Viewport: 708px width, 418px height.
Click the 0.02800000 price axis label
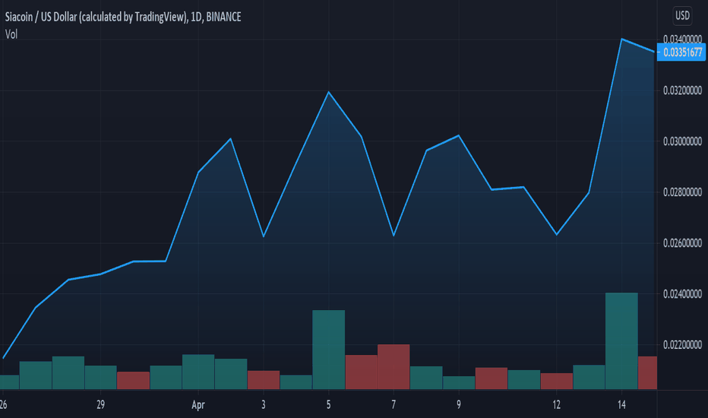tap(682, 192)
